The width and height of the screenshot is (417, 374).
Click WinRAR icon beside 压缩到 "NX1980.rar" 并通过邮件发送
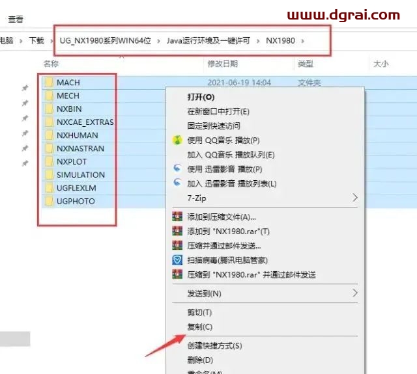point(177,274)
